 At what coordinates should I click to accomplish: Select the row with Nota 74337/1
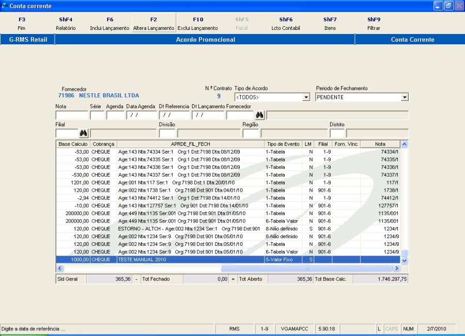228,175
